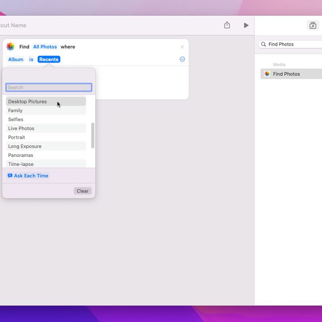Remove the Album filter with the minus icon

(182, 59)
